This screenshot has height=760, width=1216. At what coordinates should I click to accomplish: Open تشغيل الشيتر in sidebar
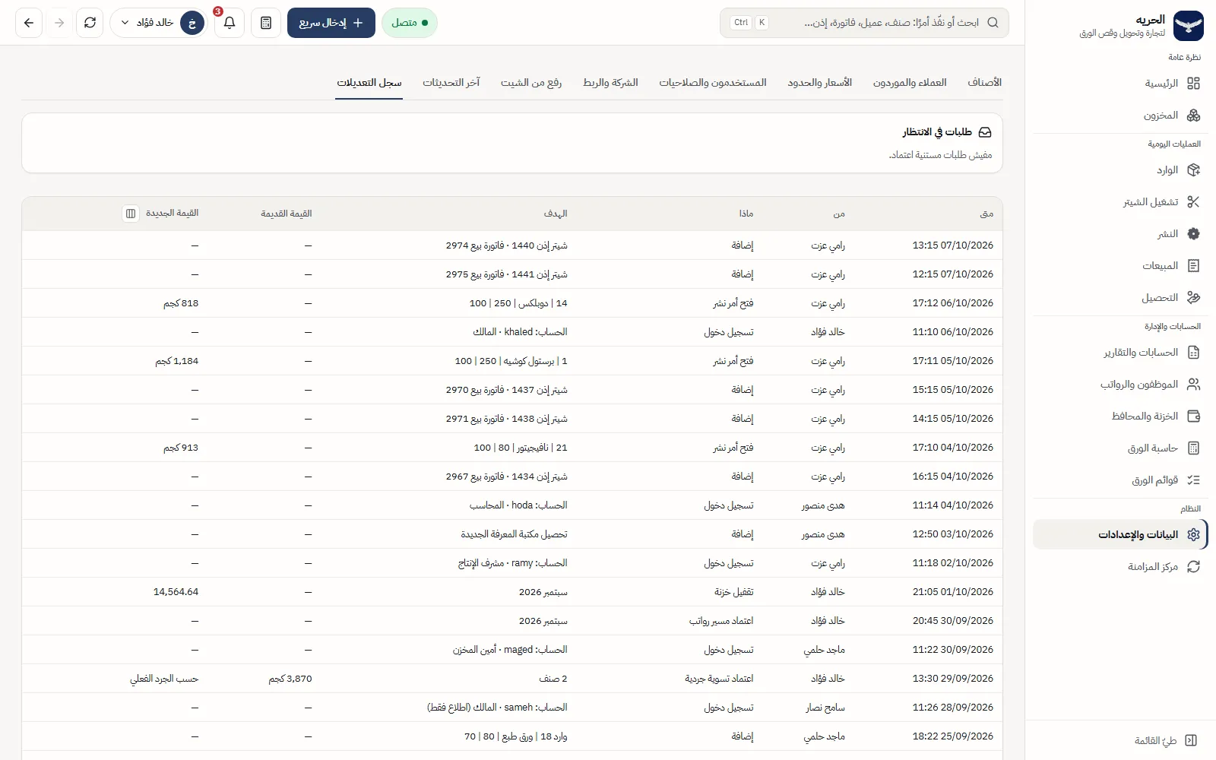click(x=1120, y=202)
